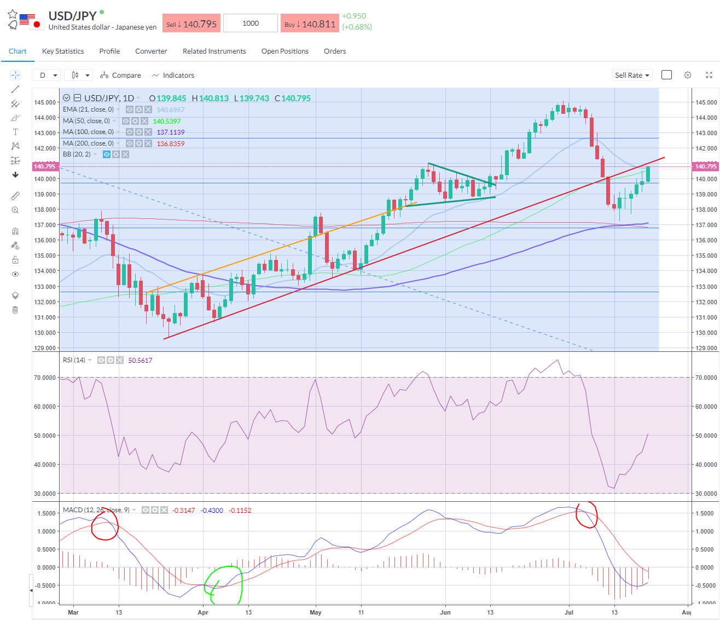Activate the text annotation tool

click(15, 132)
